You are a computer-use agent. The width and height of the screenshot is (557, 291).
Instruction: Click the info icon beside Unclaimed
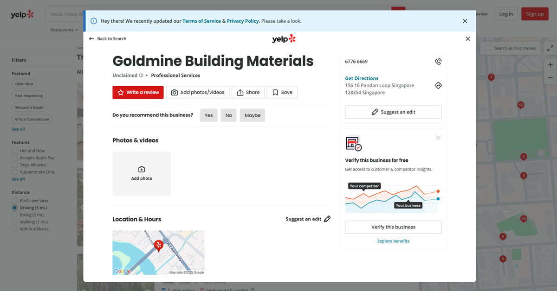click(x=141, y=76)
